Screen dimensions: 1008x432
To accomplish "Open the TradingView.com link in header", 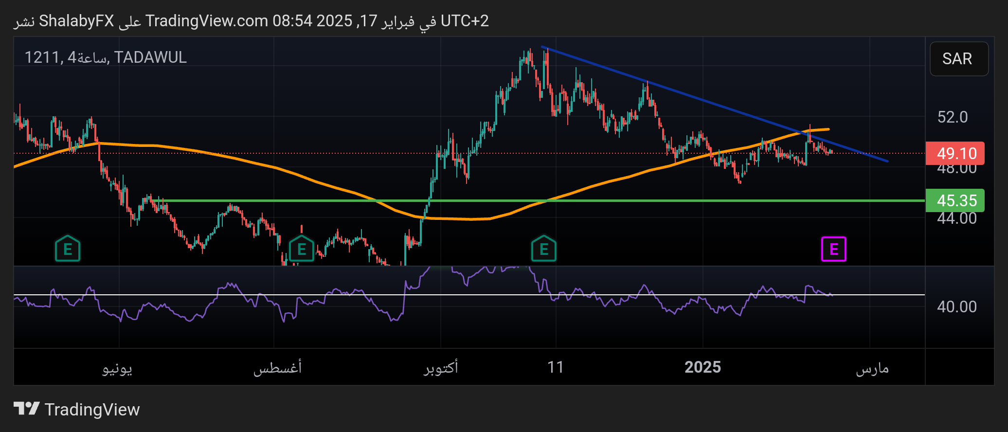I will 207,21.
